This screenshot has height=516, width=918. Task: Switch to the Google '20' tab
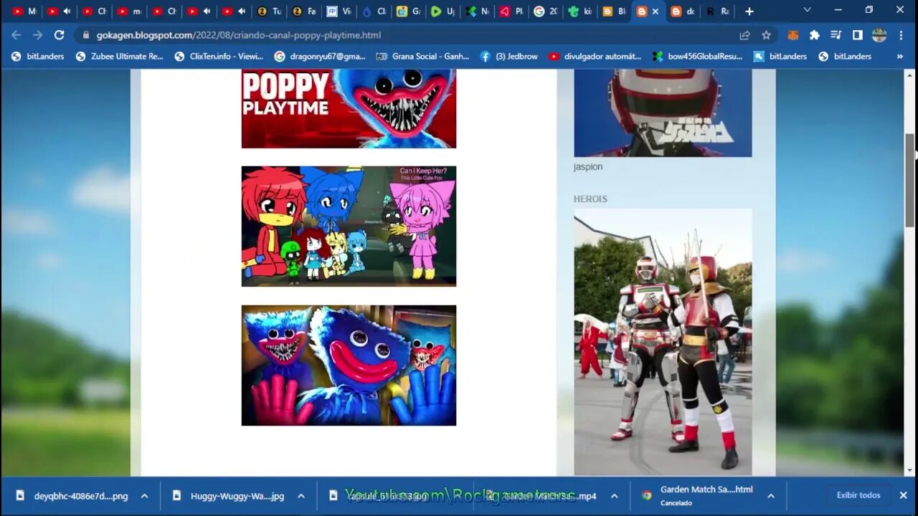pos(546,11)
